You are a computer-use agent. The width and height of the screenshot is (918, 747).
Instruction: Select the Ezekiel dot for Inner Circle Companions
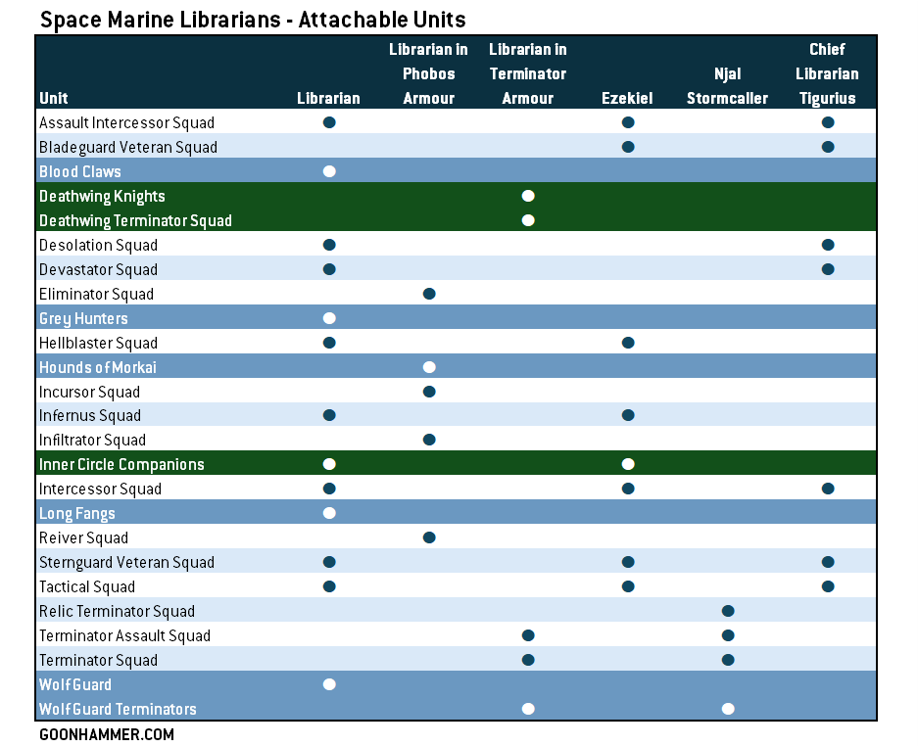pos(628,464)
